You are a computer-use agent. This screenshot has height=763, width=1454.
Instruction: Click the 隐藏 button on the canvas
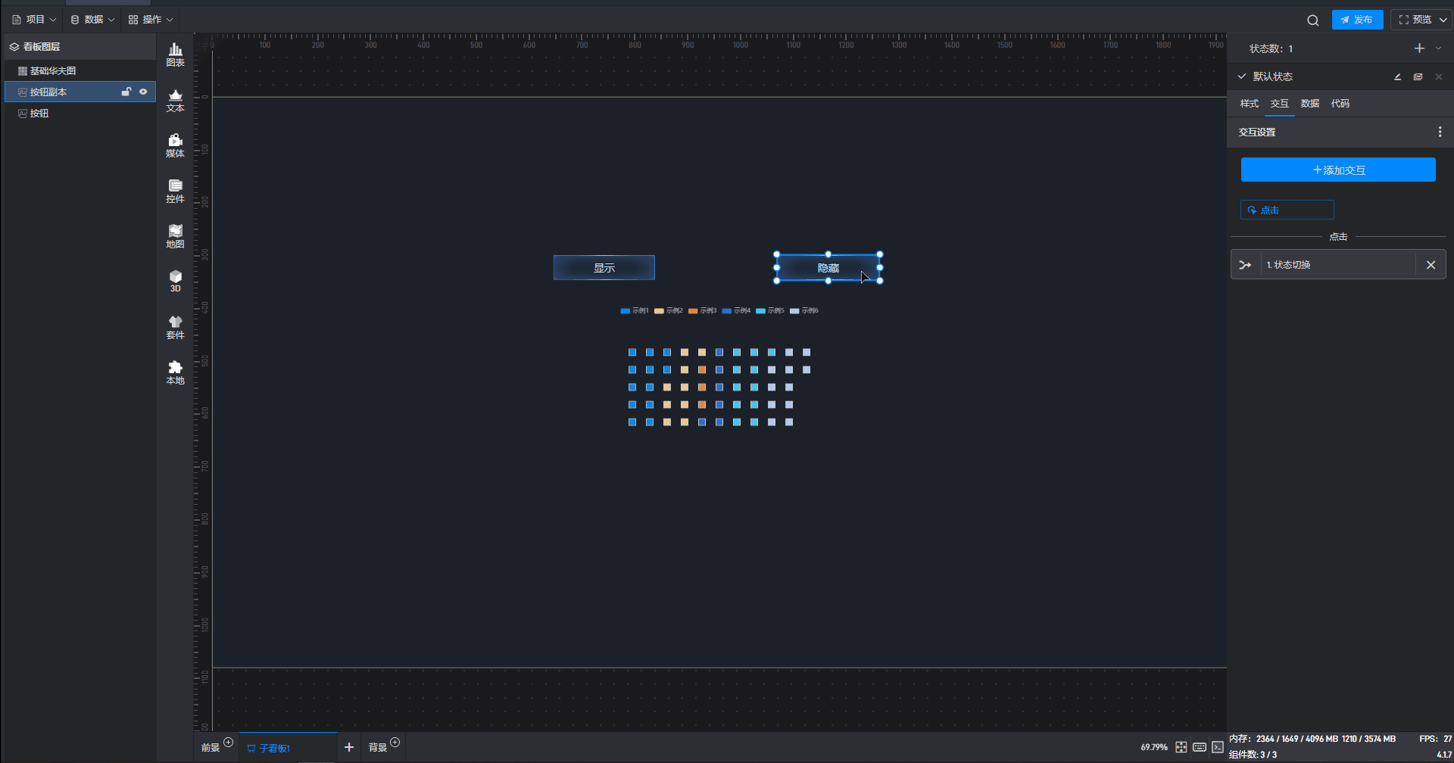(x=828, y=268)
